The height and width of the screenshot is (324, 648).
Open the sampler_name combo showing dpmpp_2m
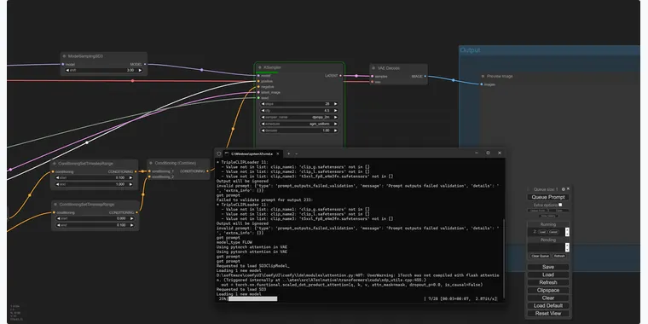pos(299,117)
